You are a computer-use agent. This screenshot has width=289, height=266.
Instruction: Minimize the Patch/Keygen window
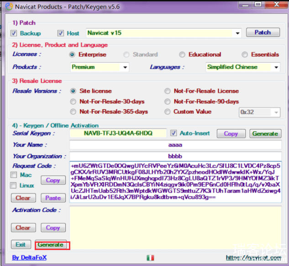[x=246, y=5]
